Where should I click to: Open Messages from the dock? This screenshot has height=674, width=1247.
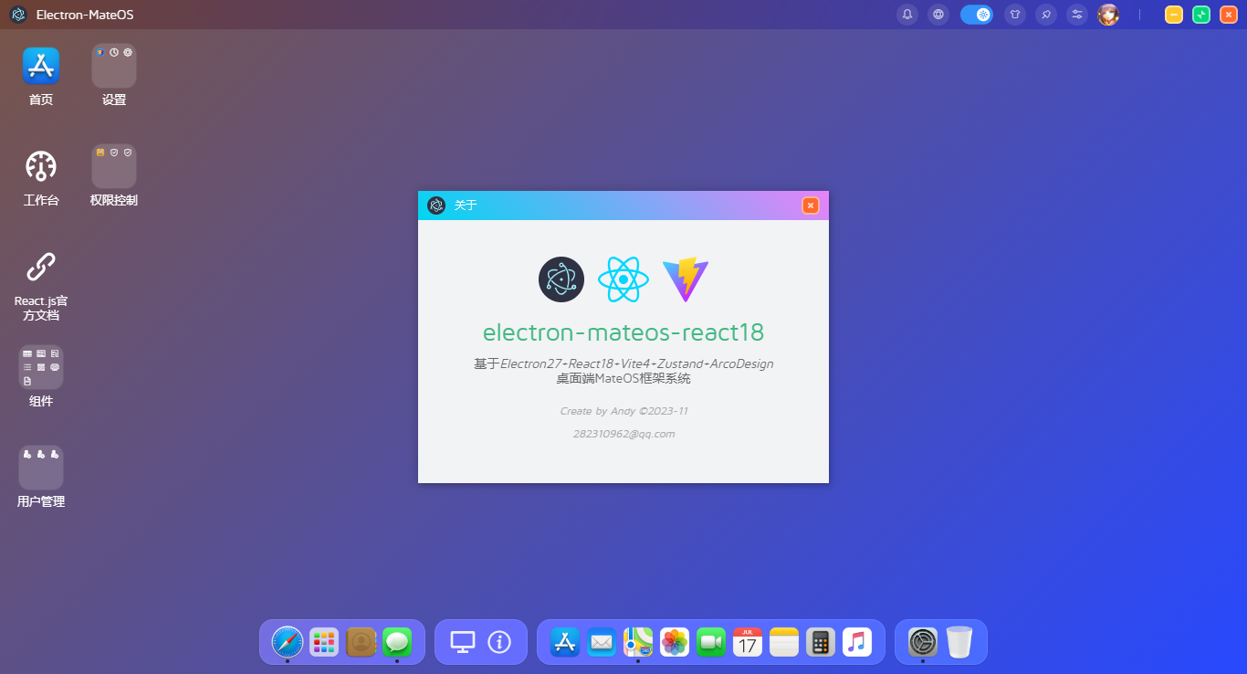397,642
